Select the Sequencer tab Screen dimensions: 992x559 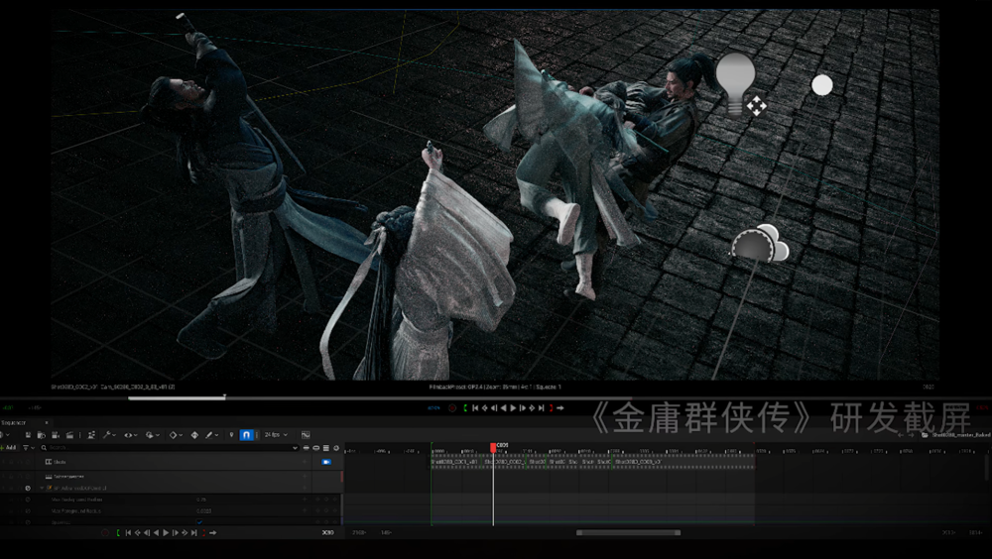(14, 421)
